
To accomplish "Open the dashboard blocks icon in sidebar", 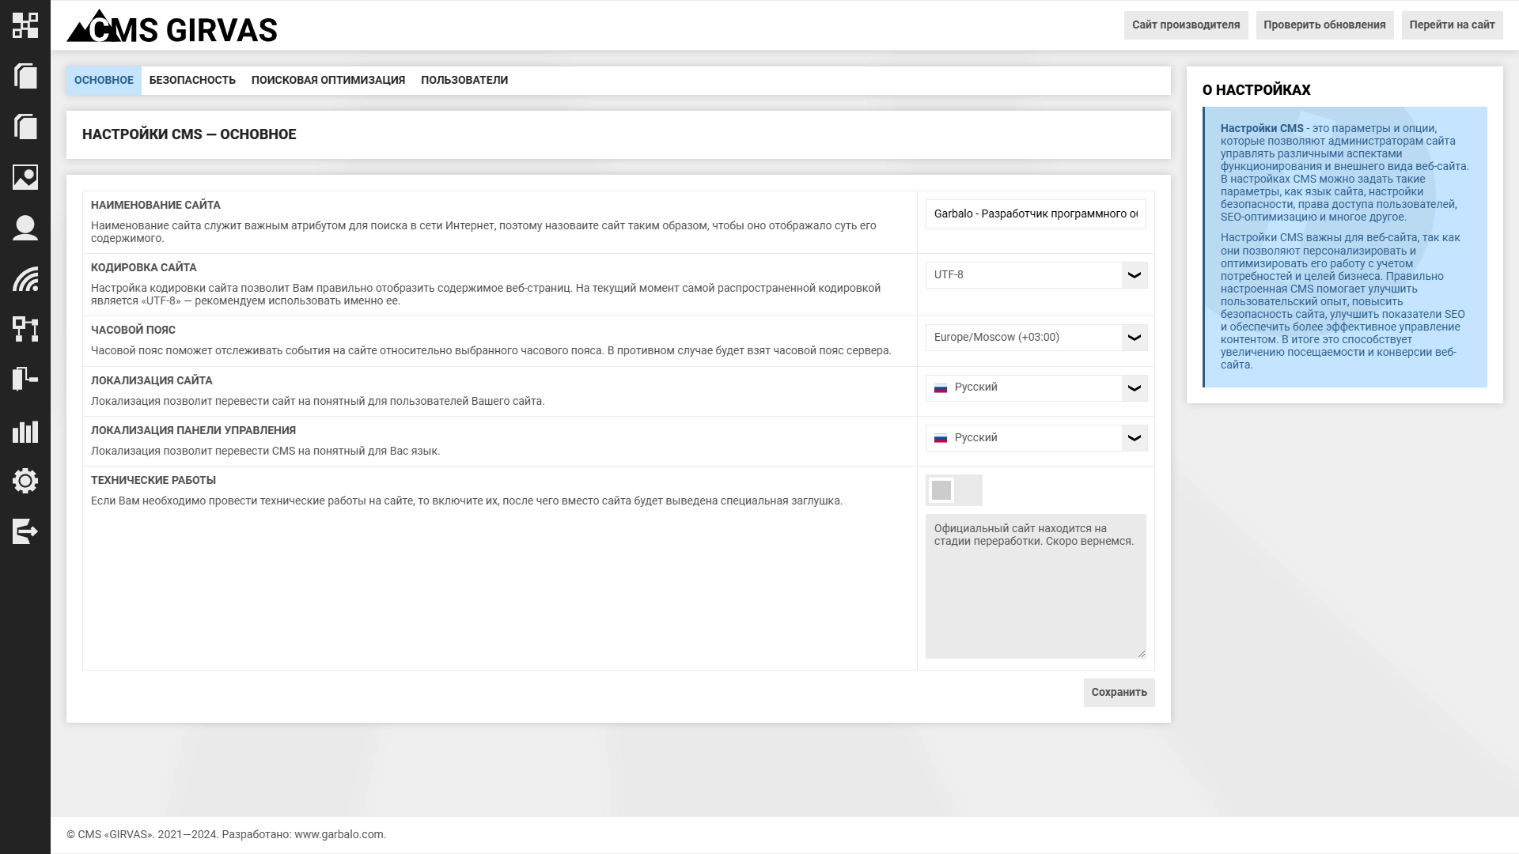I will (x=25, y=25).
